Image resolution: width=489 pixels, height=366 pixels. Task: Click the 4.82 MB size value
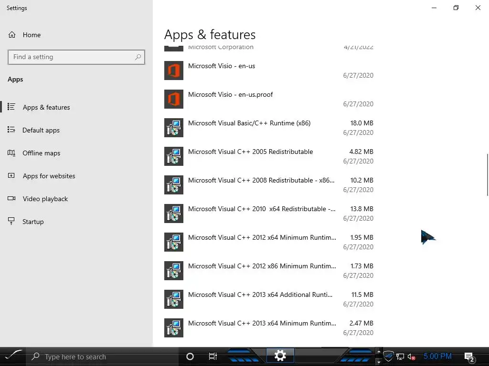coord(361,152)
